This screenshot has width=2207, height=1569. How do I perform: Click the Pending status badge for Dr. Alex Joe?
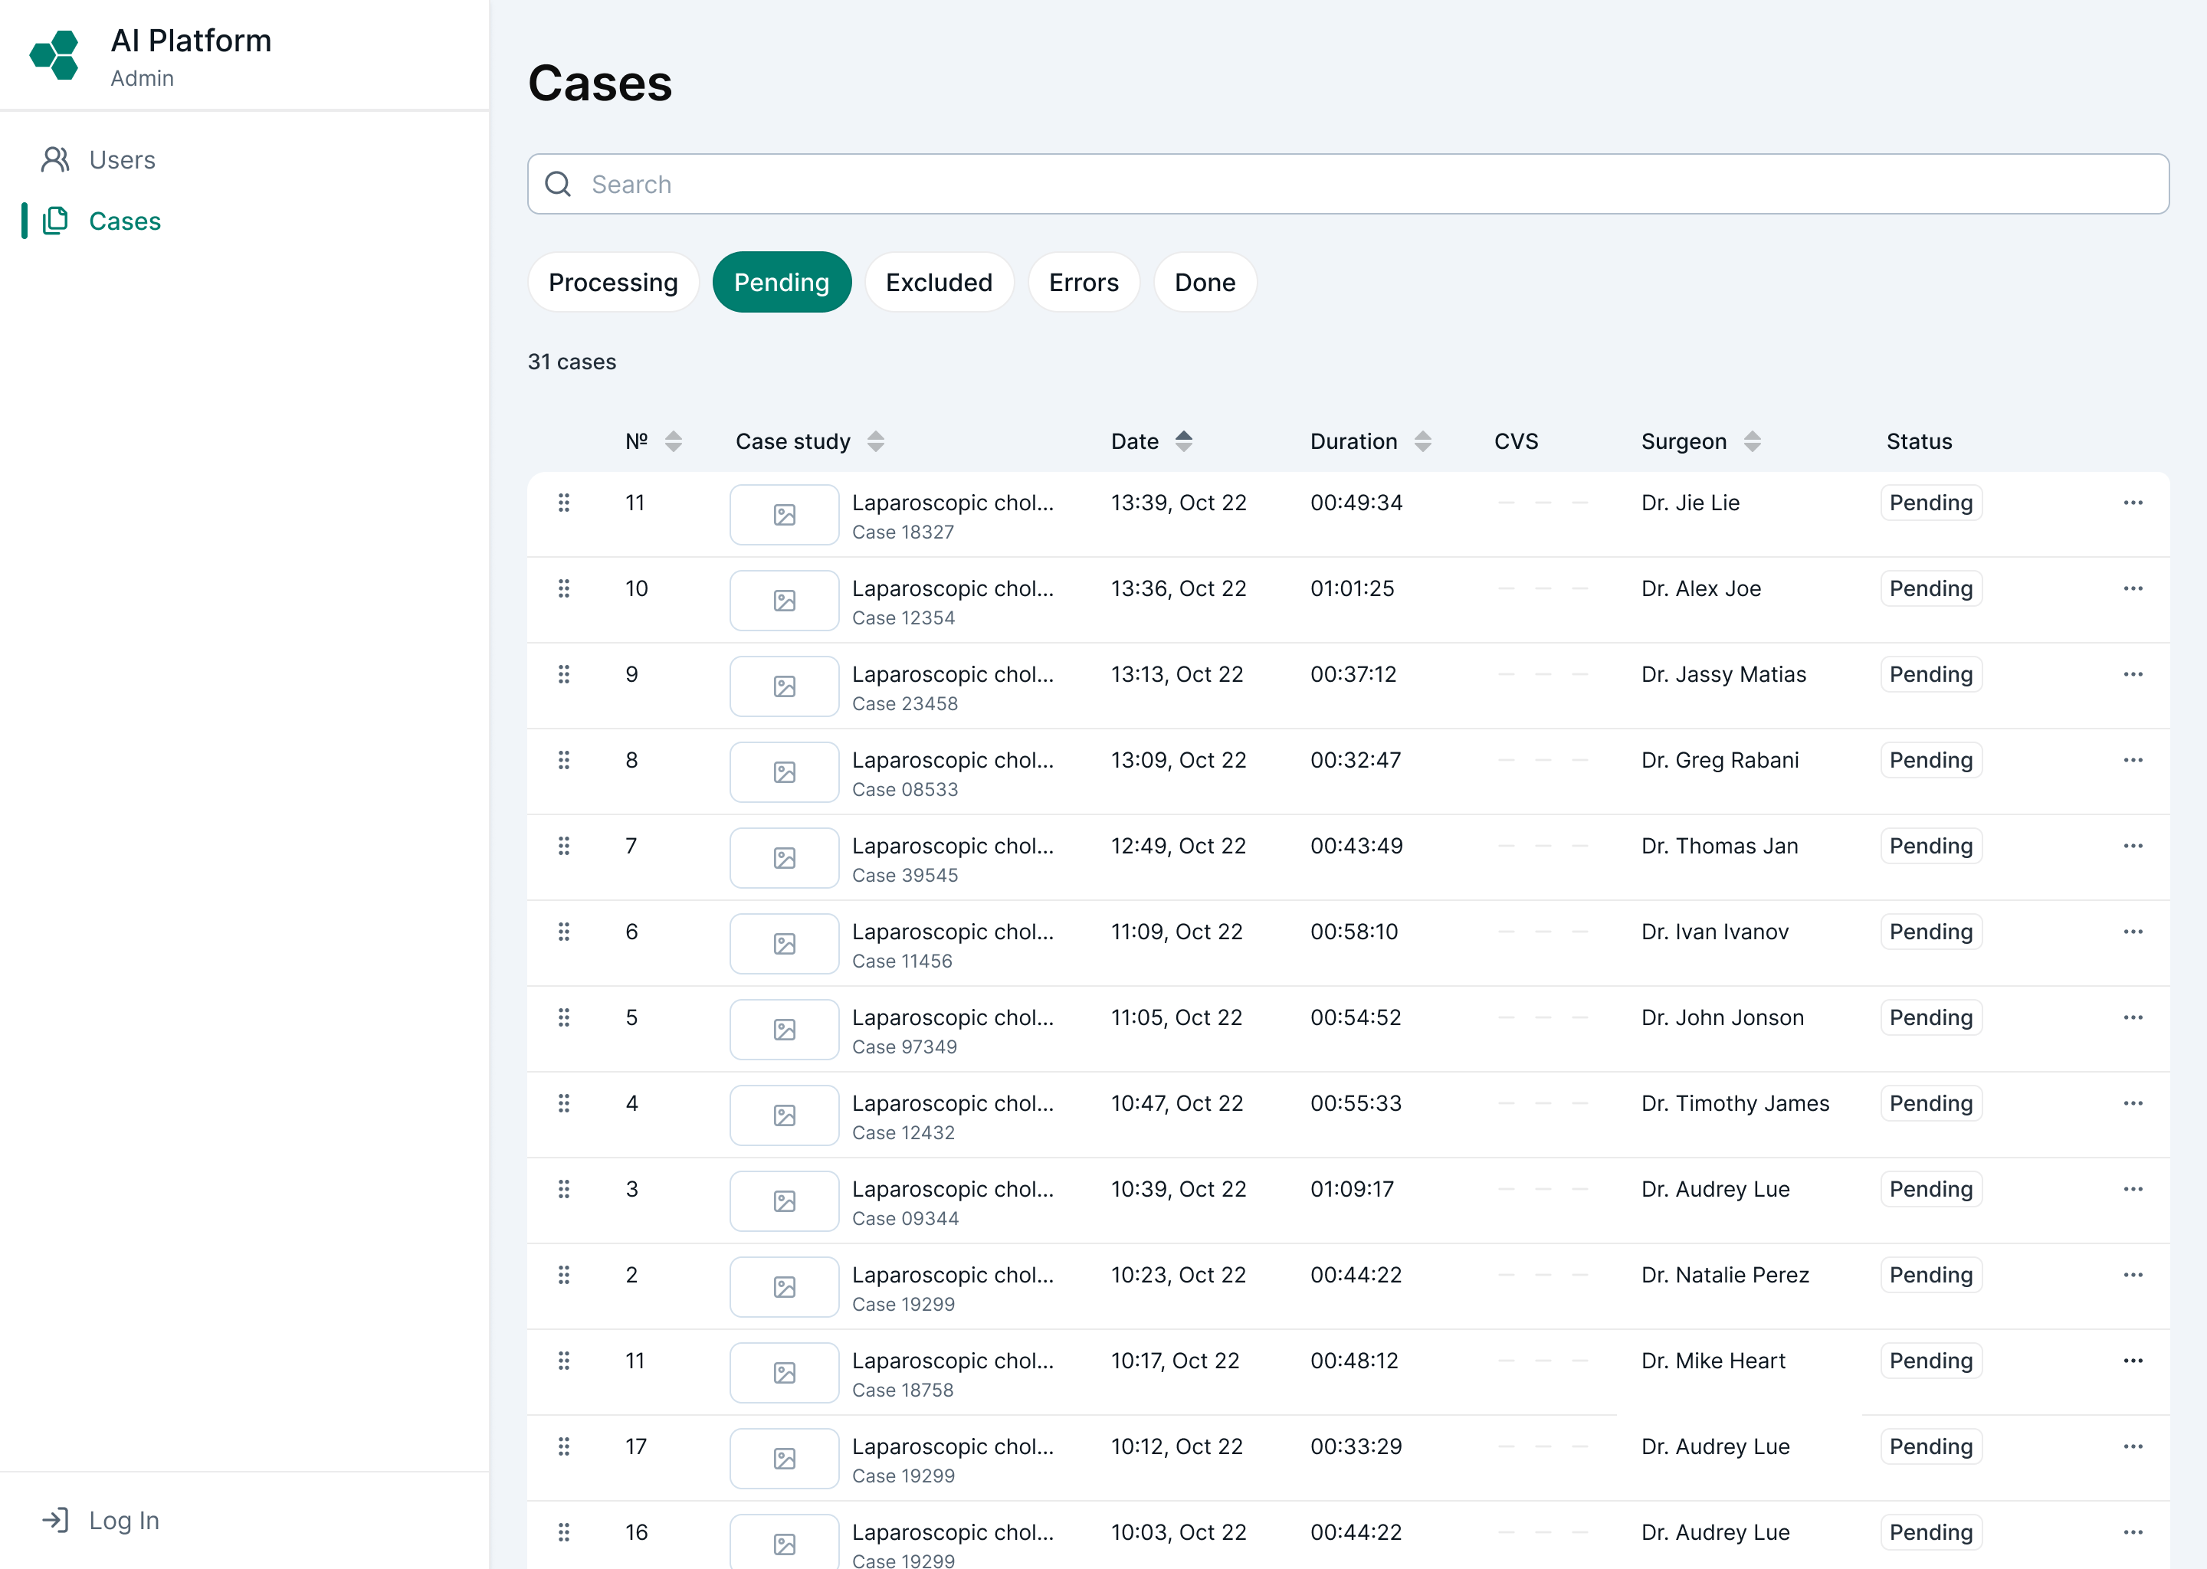pyautogui.click(x=1930, y=588)
